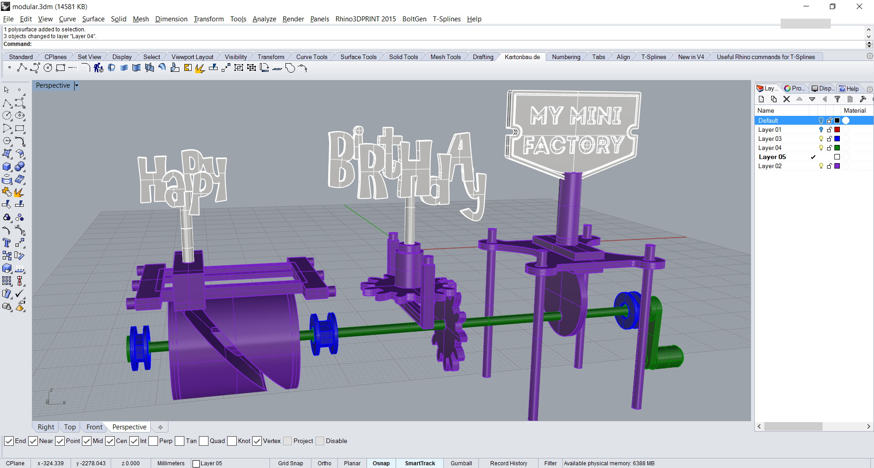Pick the Circle tool in the left sidebar
The image size is (874, 468).
click(x=7, y=116)
